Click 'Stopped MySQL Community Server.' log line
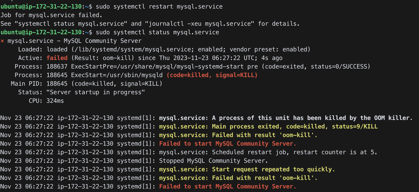This screenshot has width=419, height=192. [214, 161]
